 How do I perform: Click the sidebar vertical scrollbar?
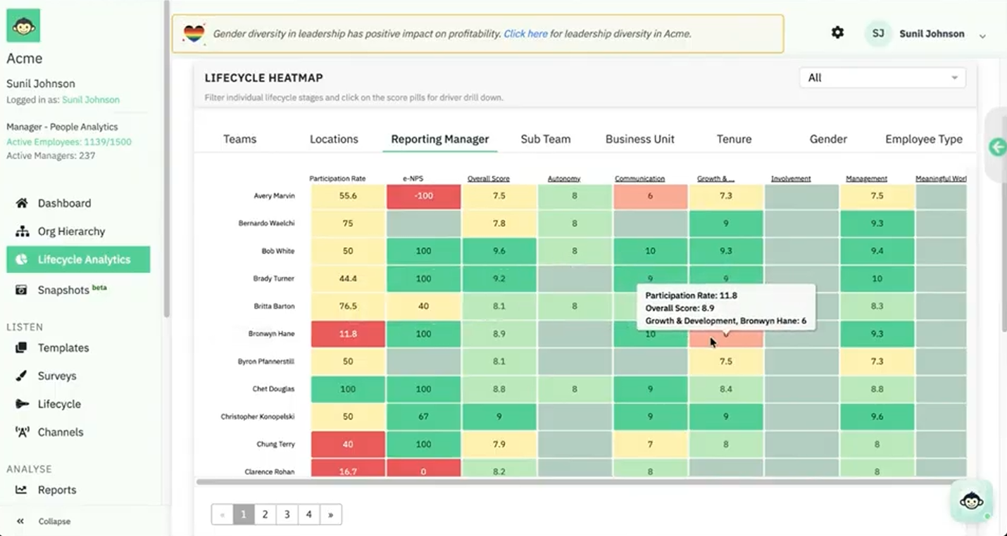[x=167, y=158]
